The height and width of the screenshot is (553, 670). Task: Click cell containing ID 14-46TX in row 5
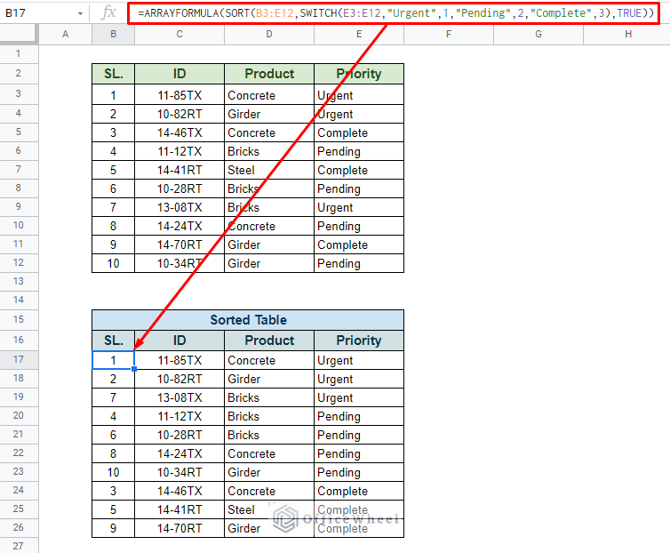pos(179,132)
